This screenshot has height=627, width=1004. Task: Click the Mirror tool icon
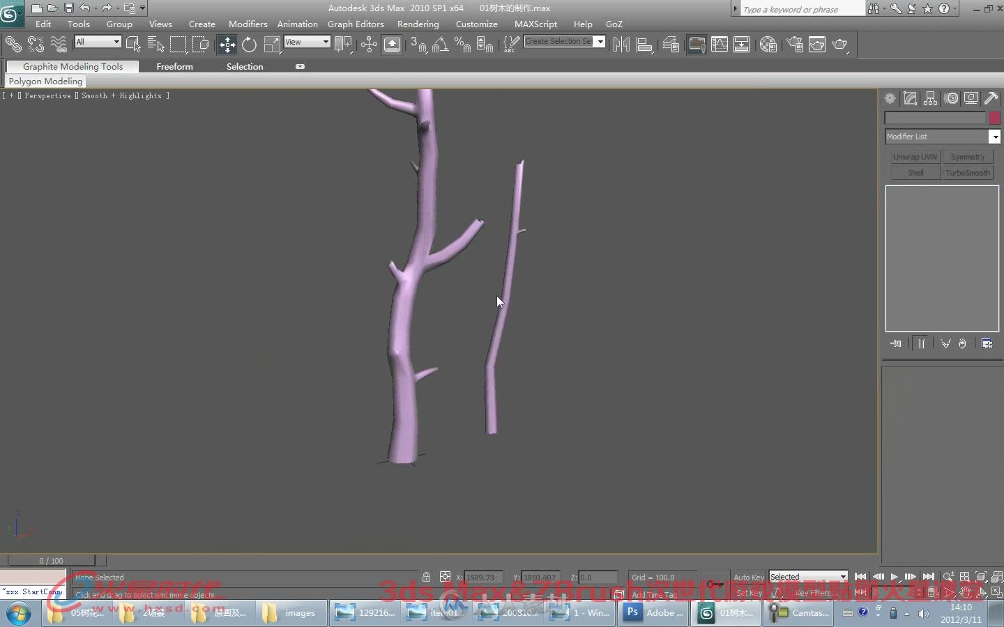click(x=621, y=45)
